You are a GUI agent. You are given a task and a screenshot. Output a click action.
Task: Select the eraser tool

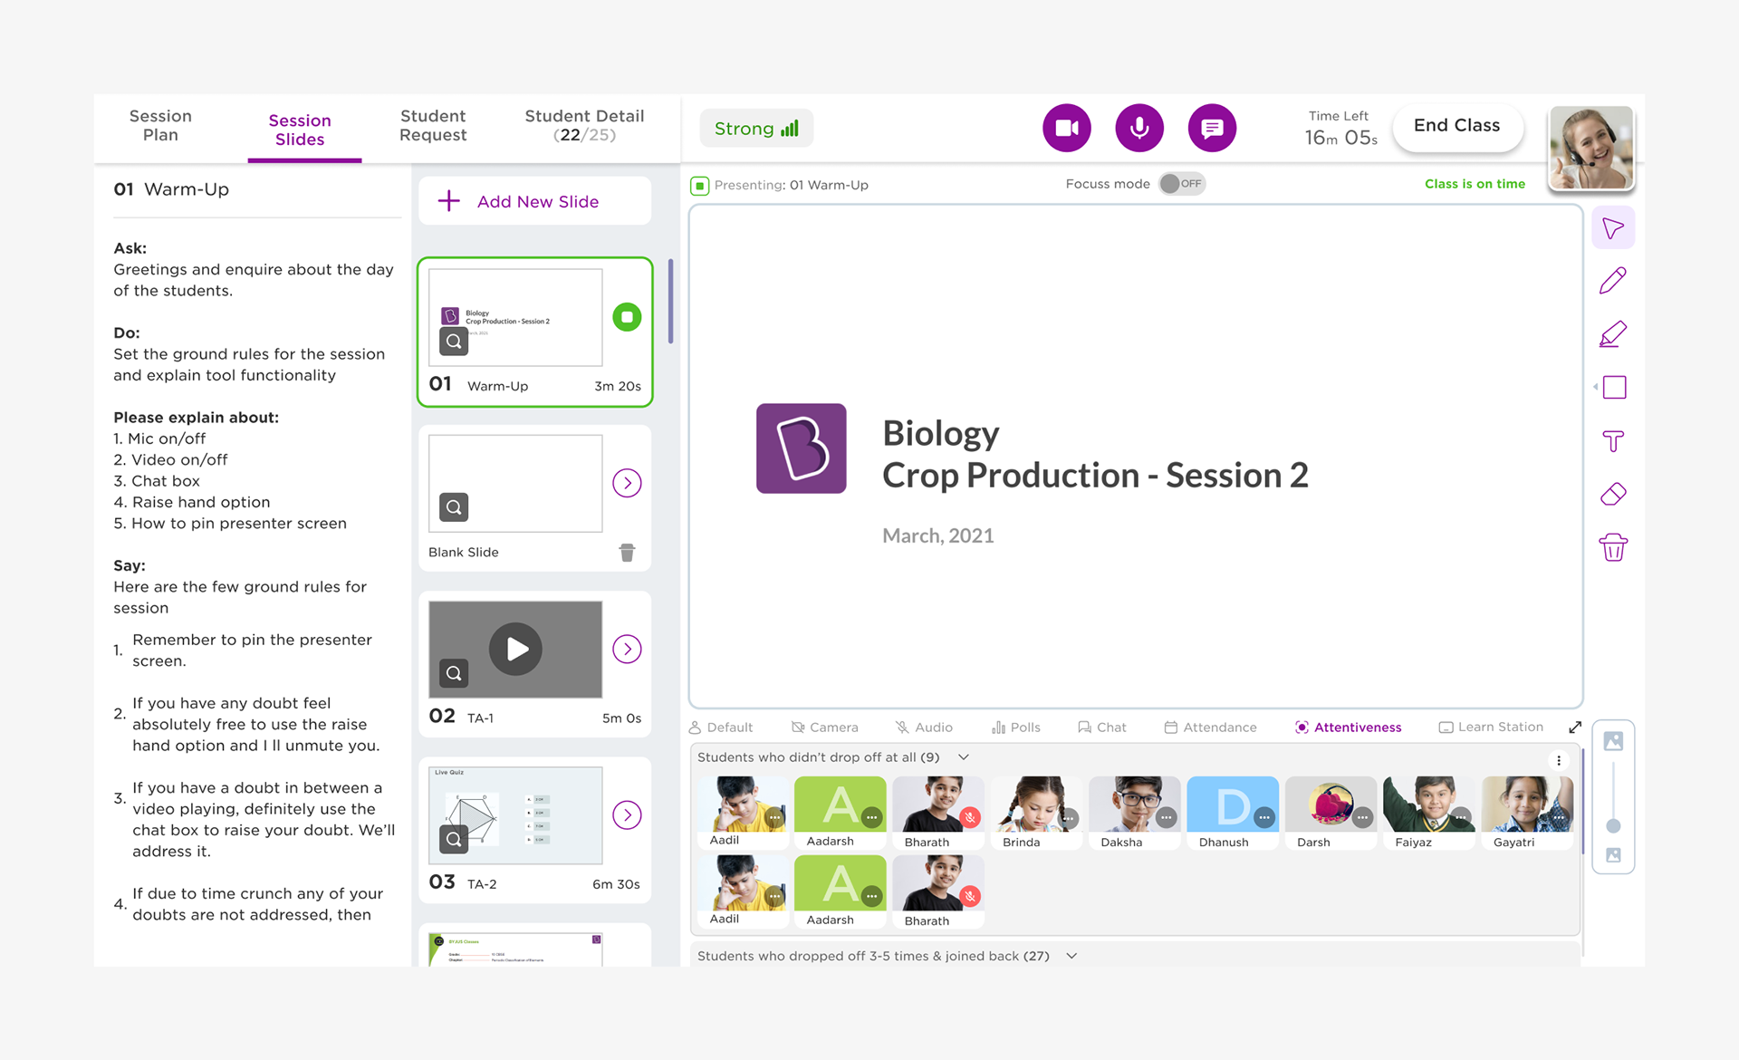[x=1613, y=495]
